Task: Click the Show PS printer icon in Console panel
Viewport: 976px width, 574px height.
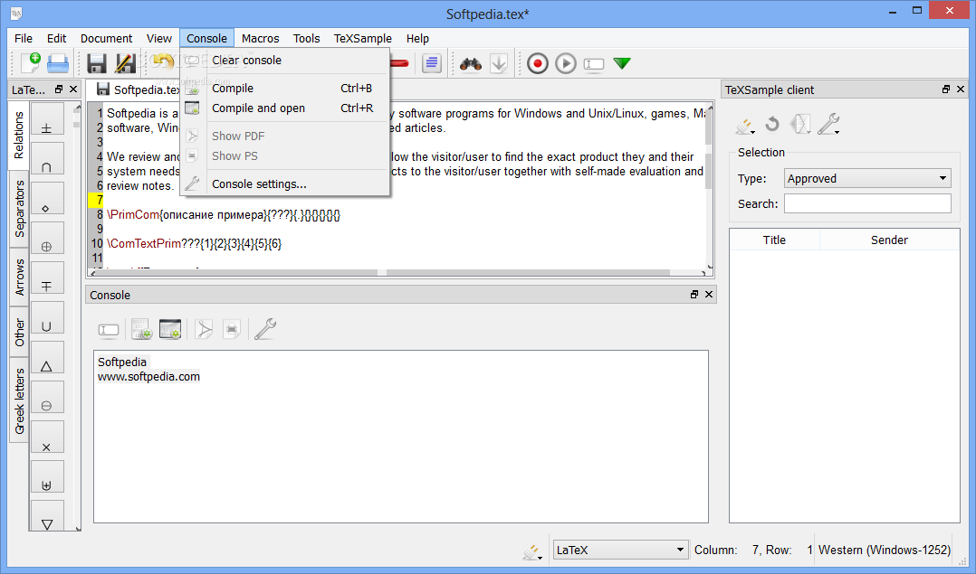Action: click(232, 329)
